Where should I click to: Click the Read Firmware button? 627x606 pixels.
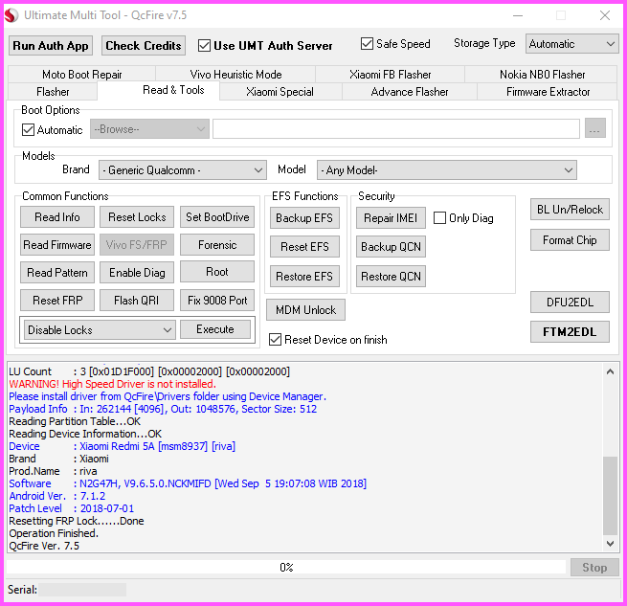pyautogui.click(x=57, y=244)
